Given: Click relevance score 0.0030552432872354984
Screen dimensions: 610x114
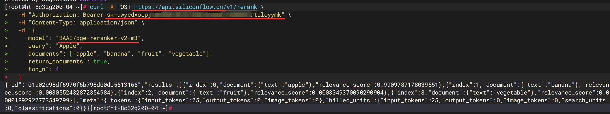Looking at the screenshot, I should (74, 93).
